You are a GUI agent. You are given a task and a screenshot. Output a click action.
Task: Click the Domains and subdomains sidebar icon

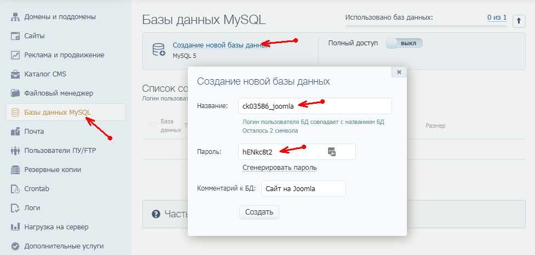coord(15,17)
